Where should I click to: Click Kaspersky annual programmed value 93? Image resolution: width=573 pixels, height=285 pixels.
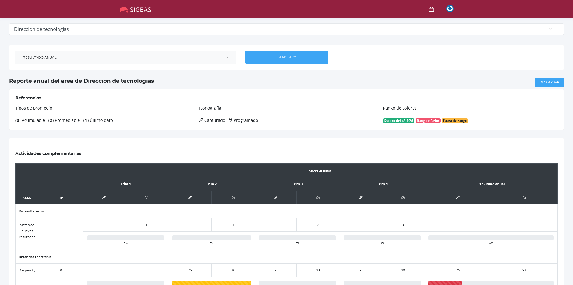tap(524, 270)
